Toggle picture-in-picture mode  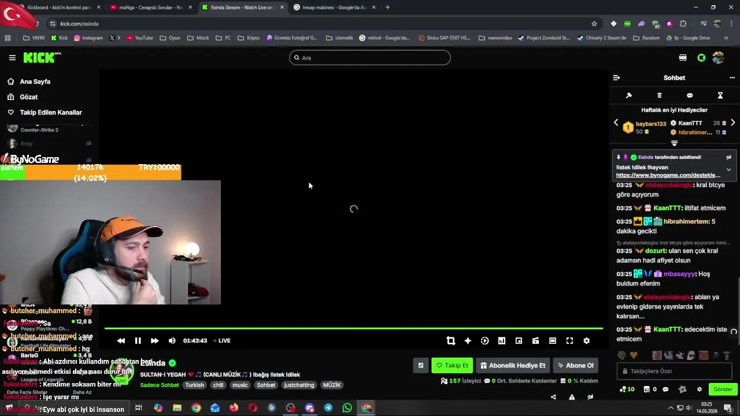519,341
